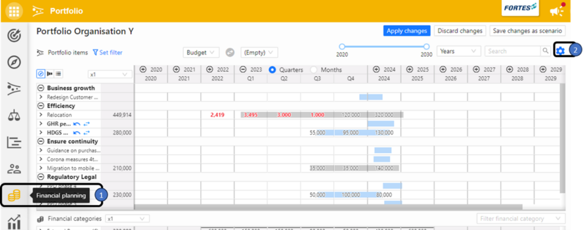Click the 2030 range slider handle
This screenshot has height=230, width=583.
pyautogui.click(x=426, y=47)
